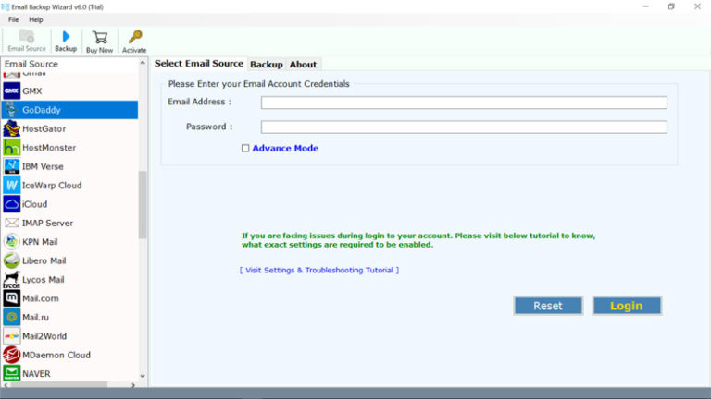The height and width of the screenshot is (399, 711).
Task: Switch to Select Email Source tab
Action: [x=199, y=64]
